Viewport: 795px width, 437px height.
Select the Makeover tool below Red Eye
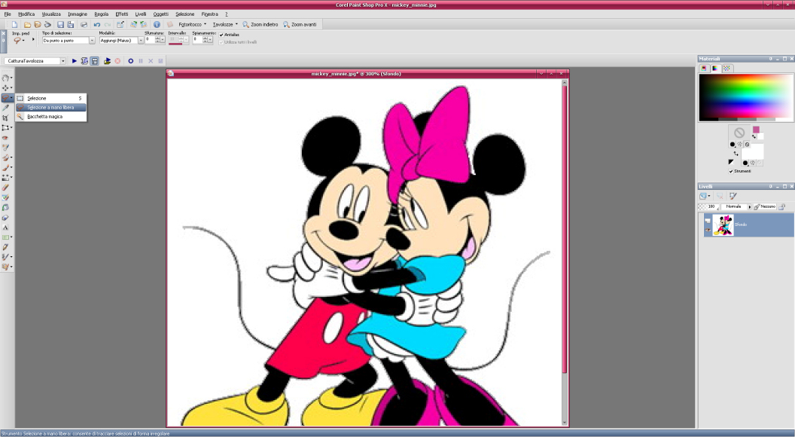(5, 147)
